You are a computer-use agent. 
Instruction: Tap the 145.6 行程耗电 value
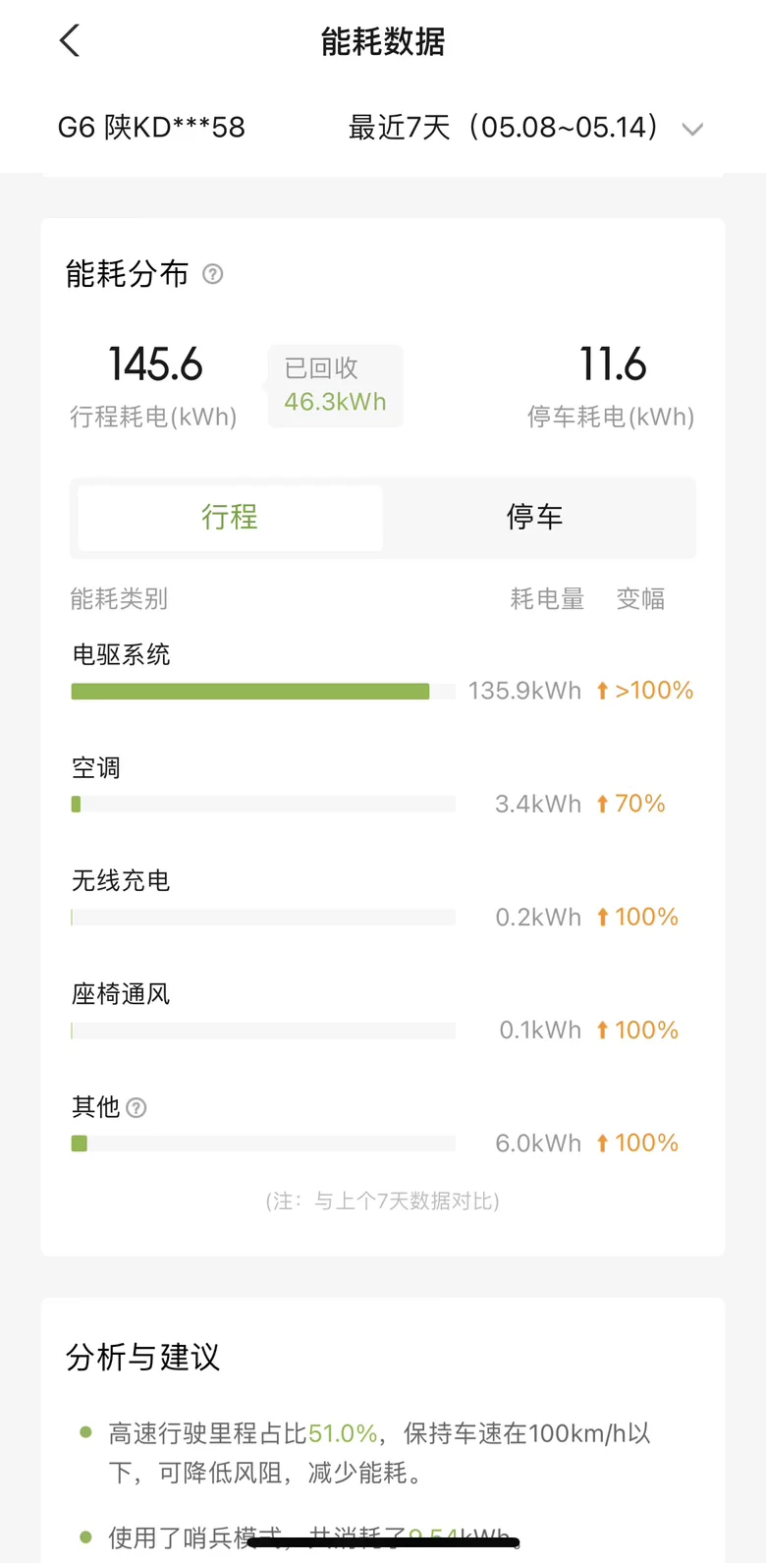[x=155, y=365]
